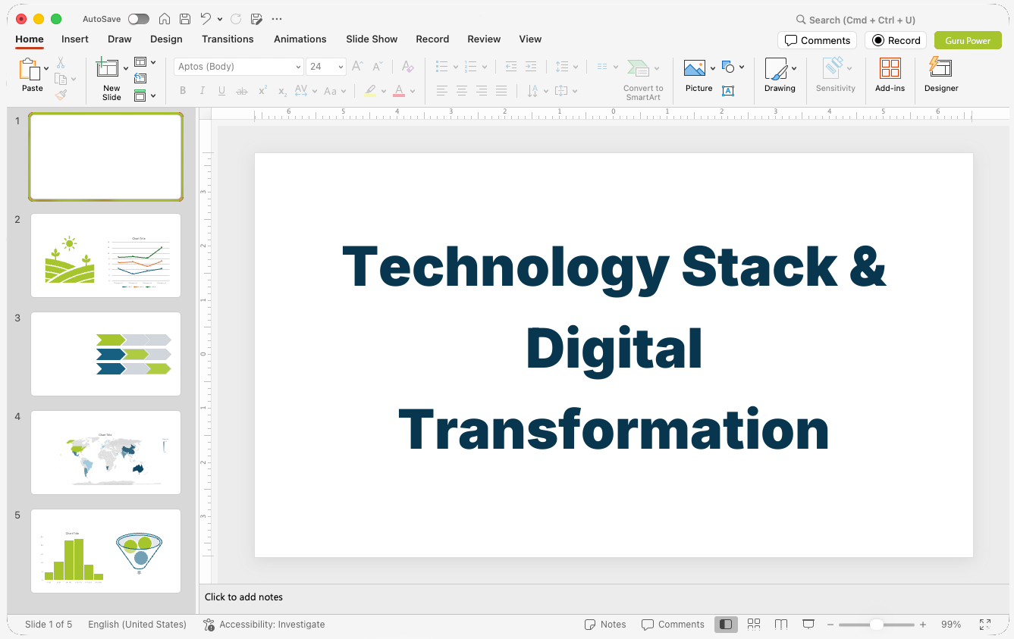The height and width of the screenshot is (639, 1014).
Task: Decrease font size with small A icon
Action: tap(377, 67)
